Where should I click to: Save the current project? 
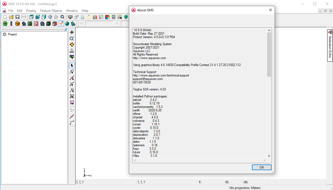coord(17,17)
